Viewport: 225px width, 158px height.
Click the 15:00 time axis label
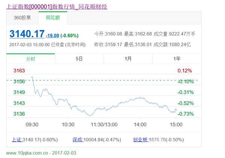tap(176, 124)
